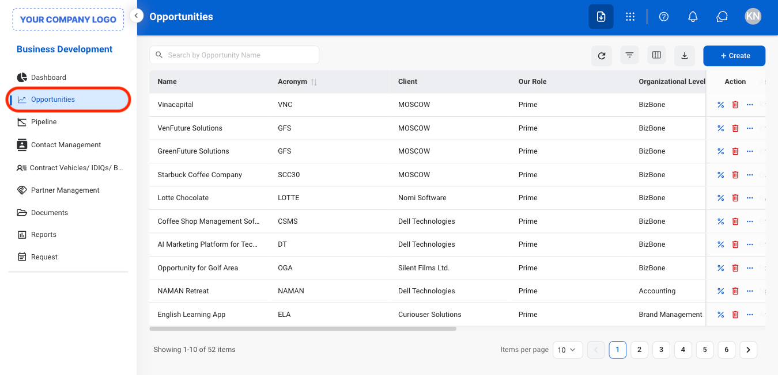Expand the items per page dropdown
The image size is (778, 375).
pos(568,350)
